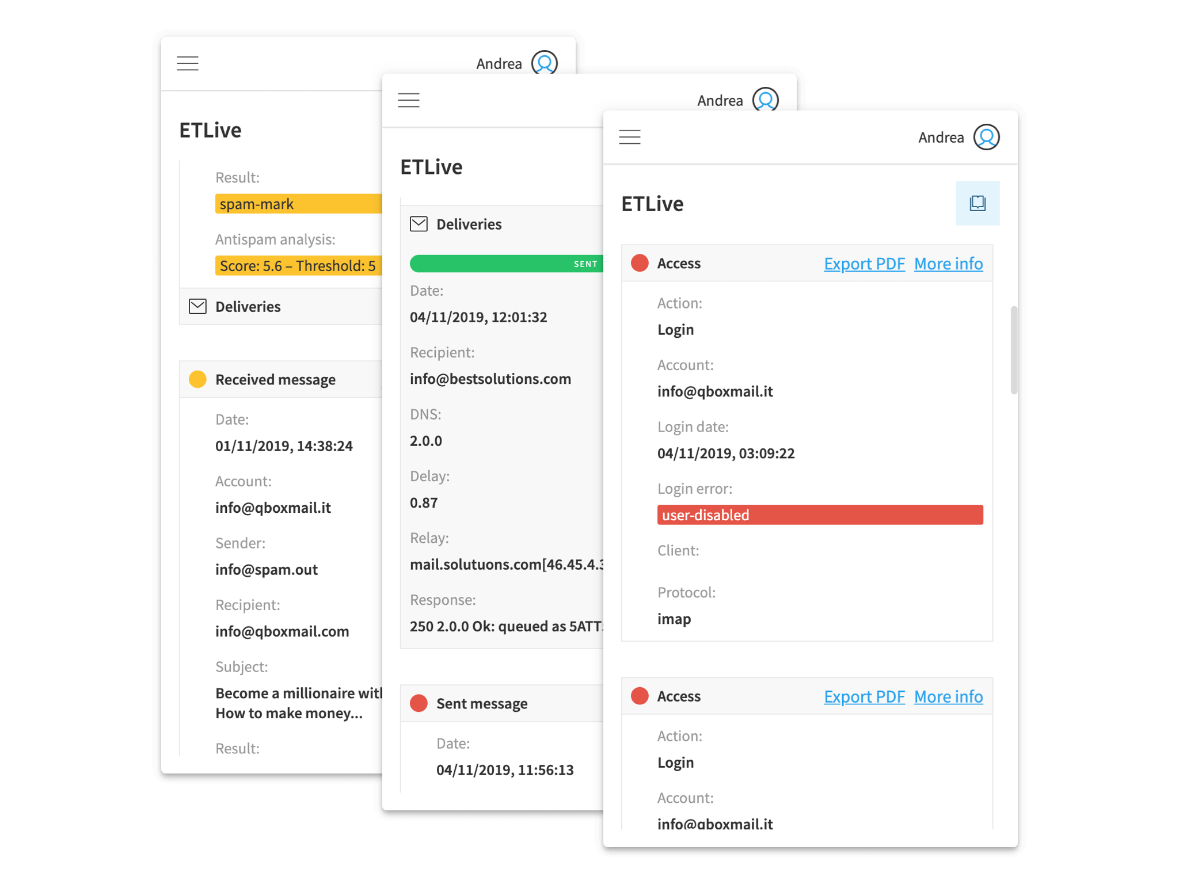Click account info@qboxmail.it in Received message

pyautogui.click(x=273, y=508)
